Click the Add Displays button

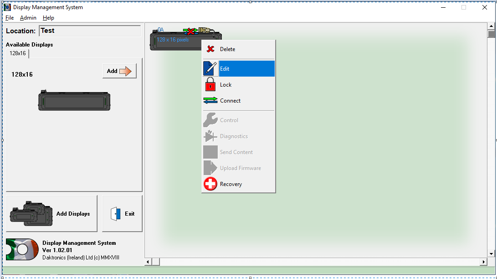(x=51, y=213)
